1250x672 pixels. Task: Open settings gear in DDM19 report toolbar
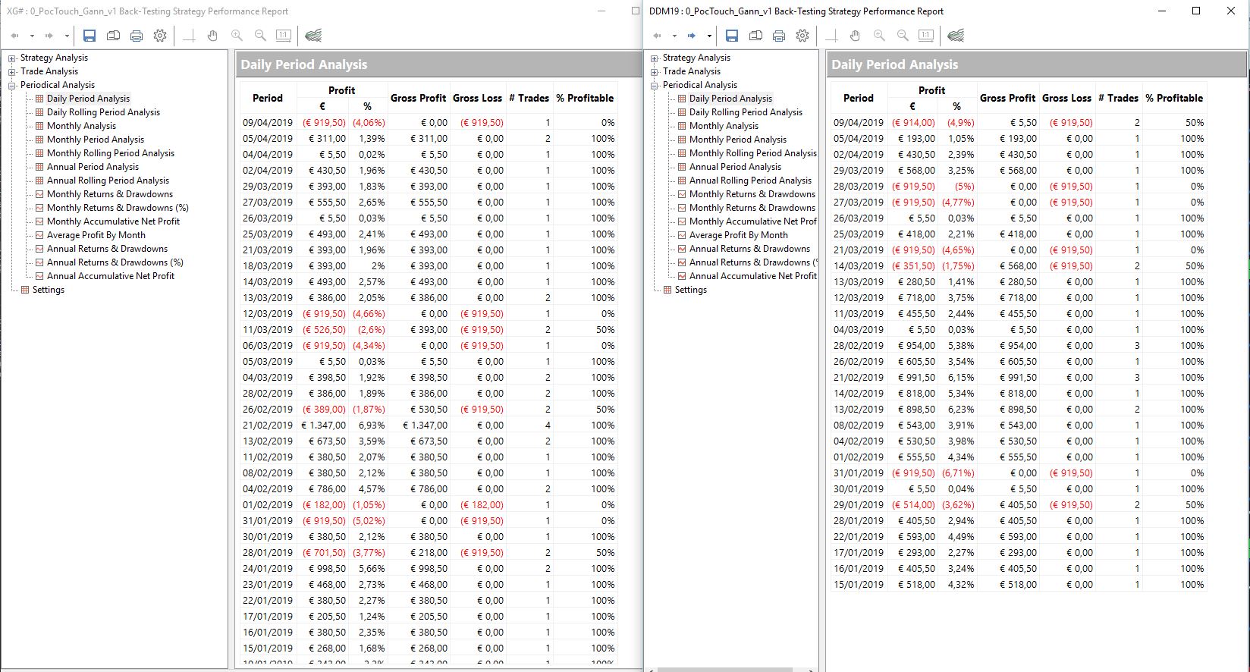tap(802, 36)
